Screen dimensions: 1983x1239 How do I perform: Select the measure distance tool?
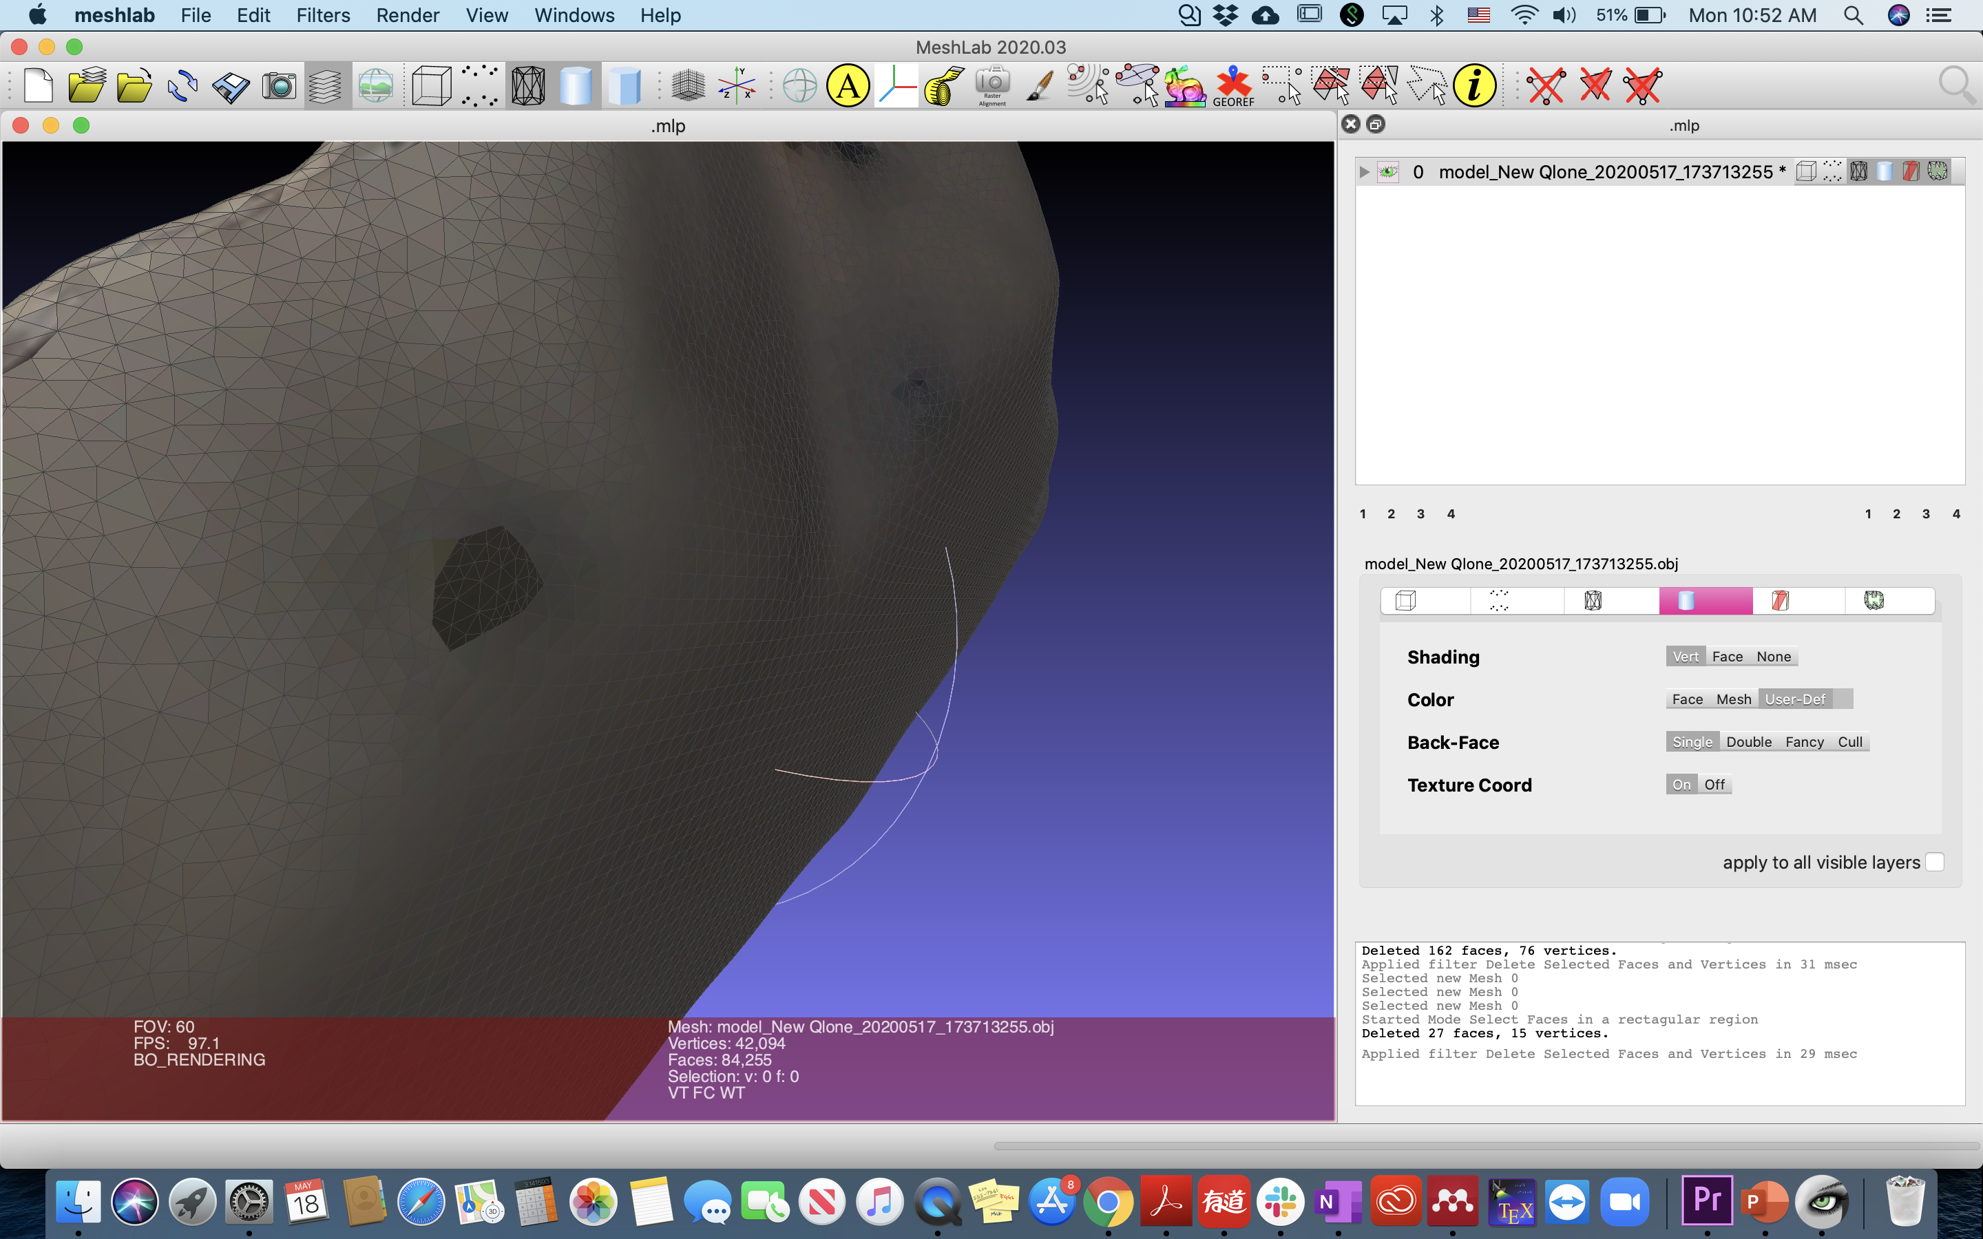[942, 87]
